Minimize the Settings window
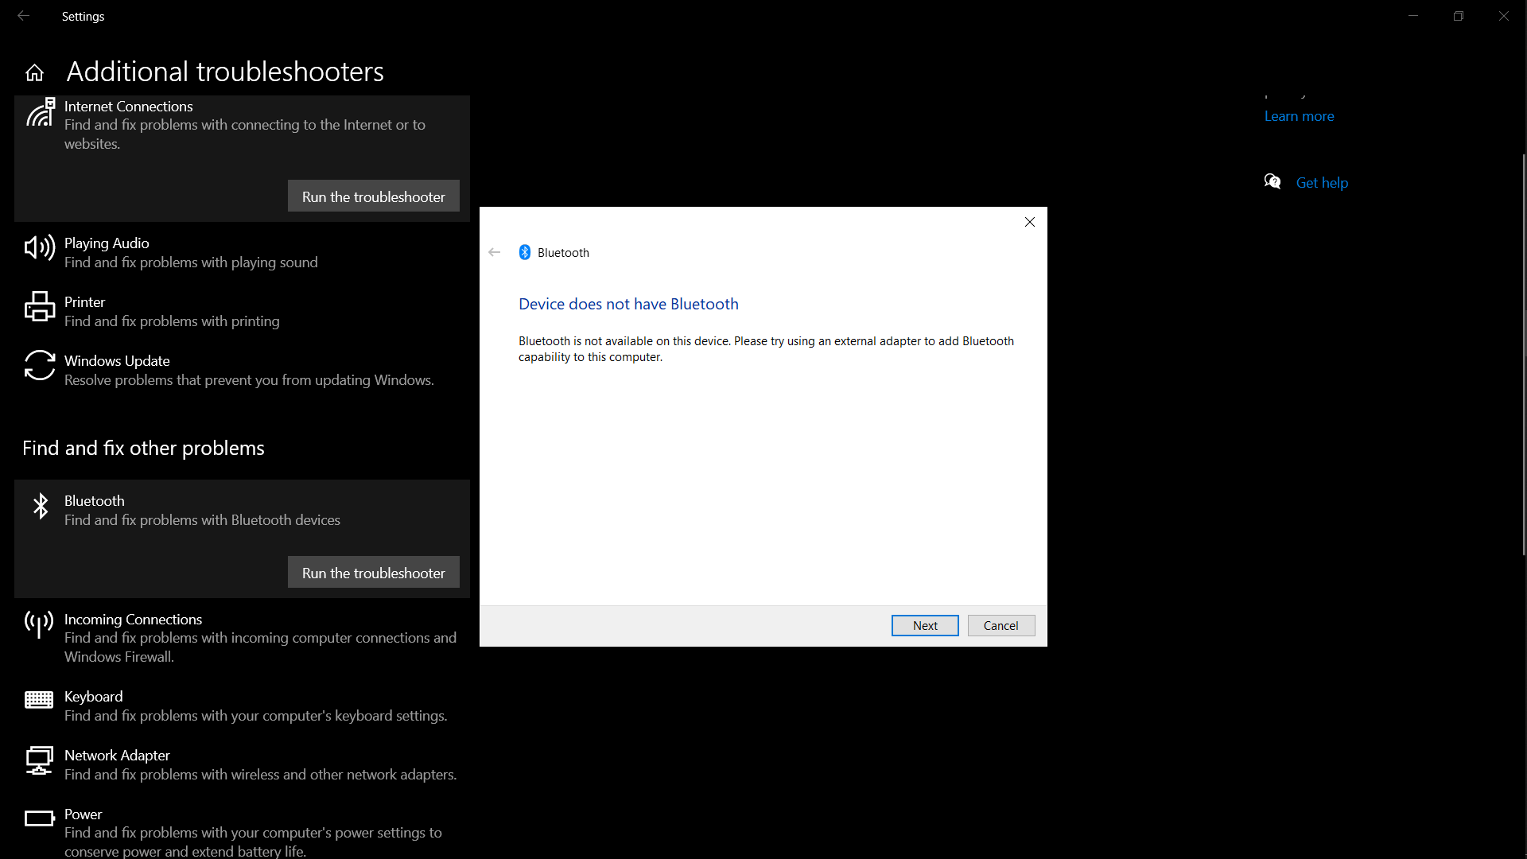The height and width of the screenshot is (859, 1527). [x=1413, y=16]
